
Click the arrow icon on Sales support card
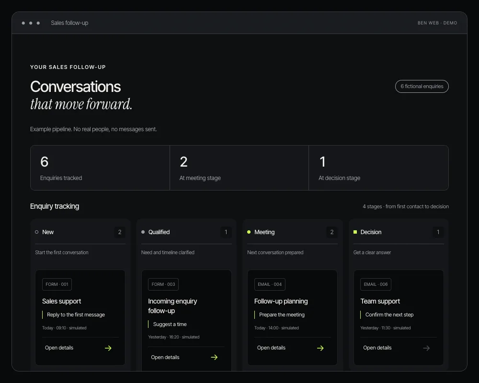point(108,348)
